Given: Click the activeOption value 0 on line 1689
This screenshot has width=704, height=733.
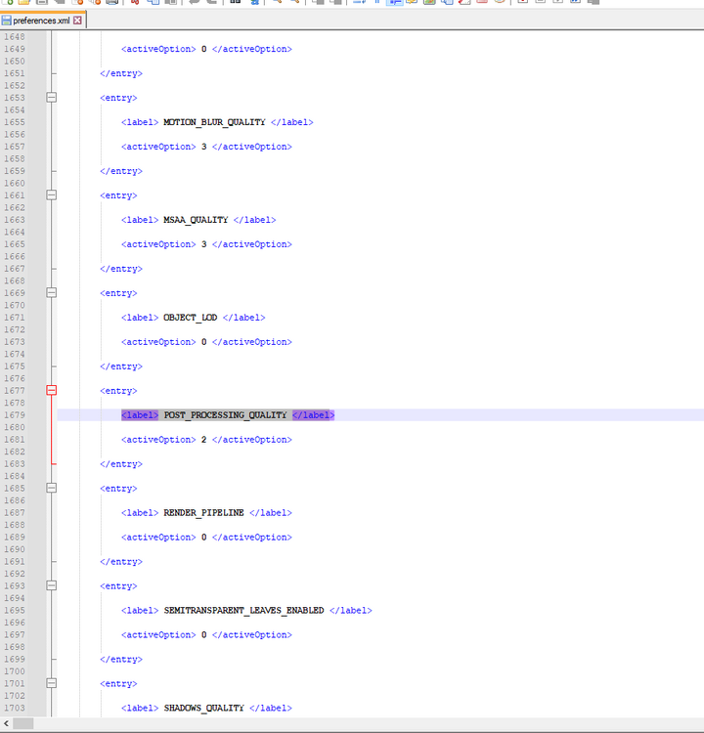Looking at the screenshot, I should coord(204,538).
